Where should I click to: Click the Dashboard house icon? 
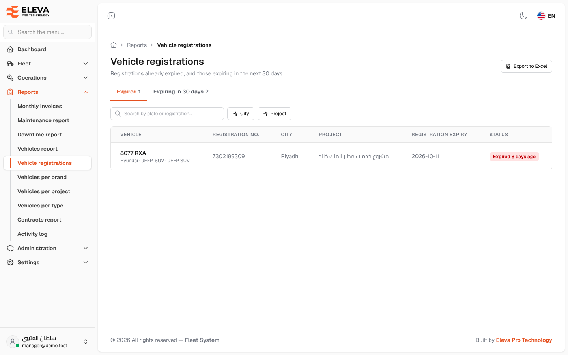(10, 49)
